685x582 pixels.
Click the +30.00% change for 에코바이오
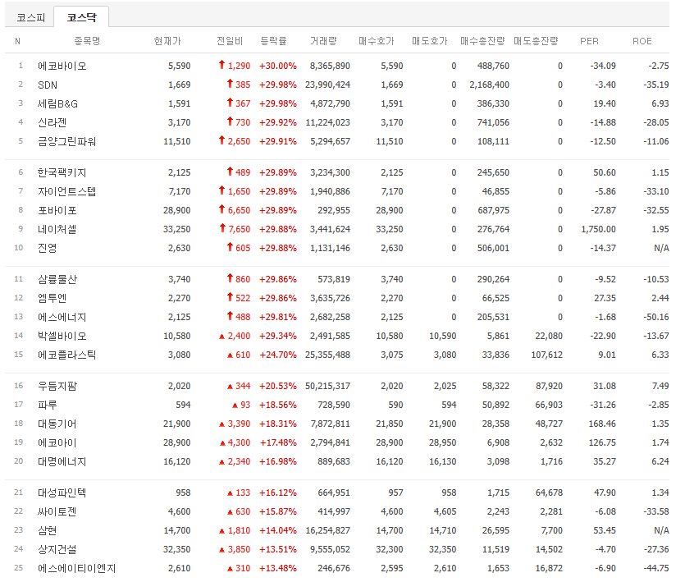coord(278,66)
